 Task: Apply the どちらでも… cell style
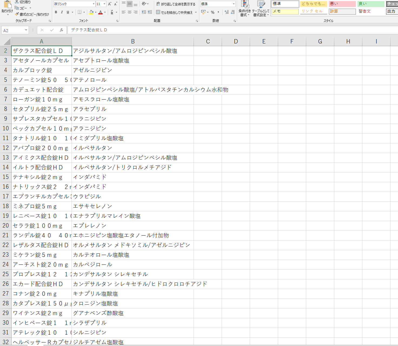click(314, 4)
